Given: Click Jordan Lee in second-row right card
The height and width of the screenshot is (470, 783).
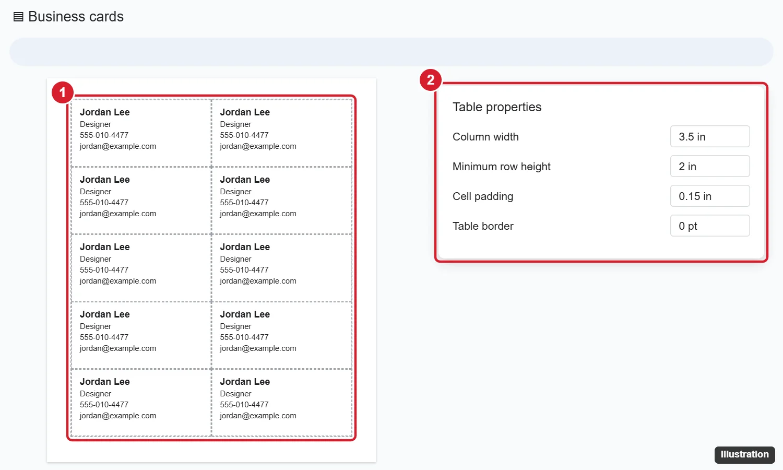Looking at the screenshot, I should pos(245,180).
